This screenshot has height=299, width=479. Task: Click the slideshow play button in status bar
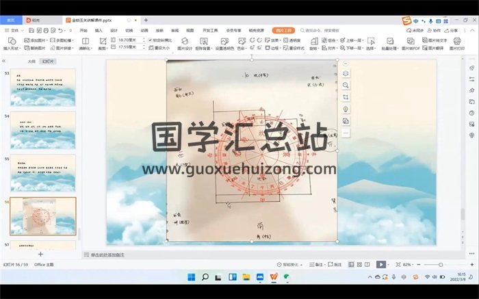click(381, 265)
